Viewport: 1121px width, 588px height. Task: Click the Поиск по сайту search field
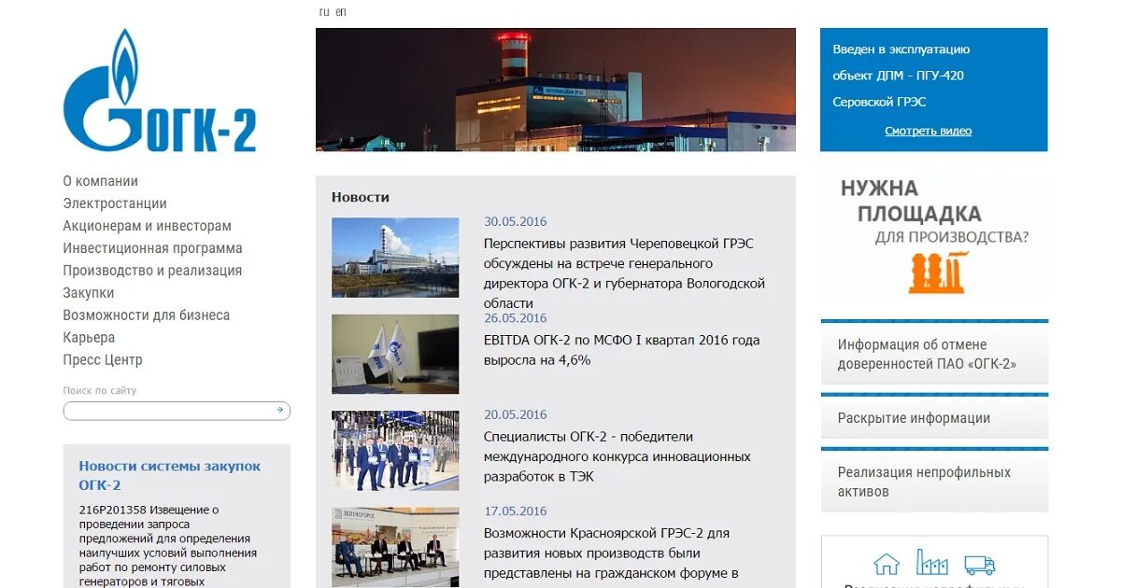[x=168, y=411]
